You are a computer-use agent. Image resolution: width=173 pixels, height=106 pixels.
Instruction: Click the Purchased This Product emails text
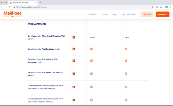click(x=45, y=74)
